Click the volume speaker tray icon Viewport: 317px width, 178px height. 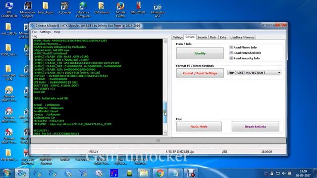pos(284,174)
